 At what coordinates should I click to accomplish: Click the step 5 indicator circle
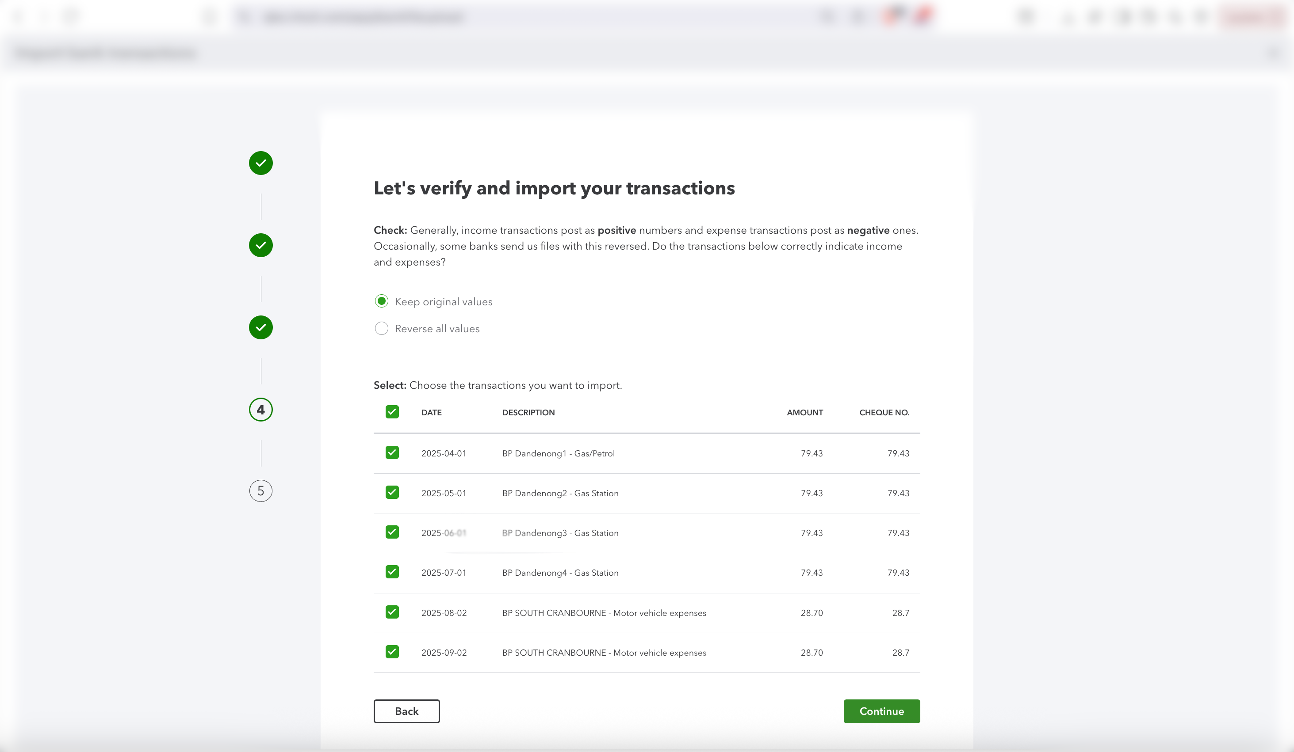261,491
